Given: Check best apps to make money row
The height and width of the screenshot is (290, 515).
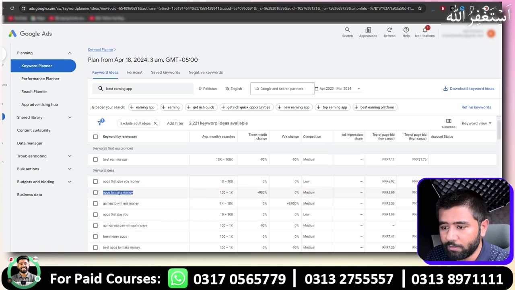Looking at the screenshot, I should (x=95, y=248).
